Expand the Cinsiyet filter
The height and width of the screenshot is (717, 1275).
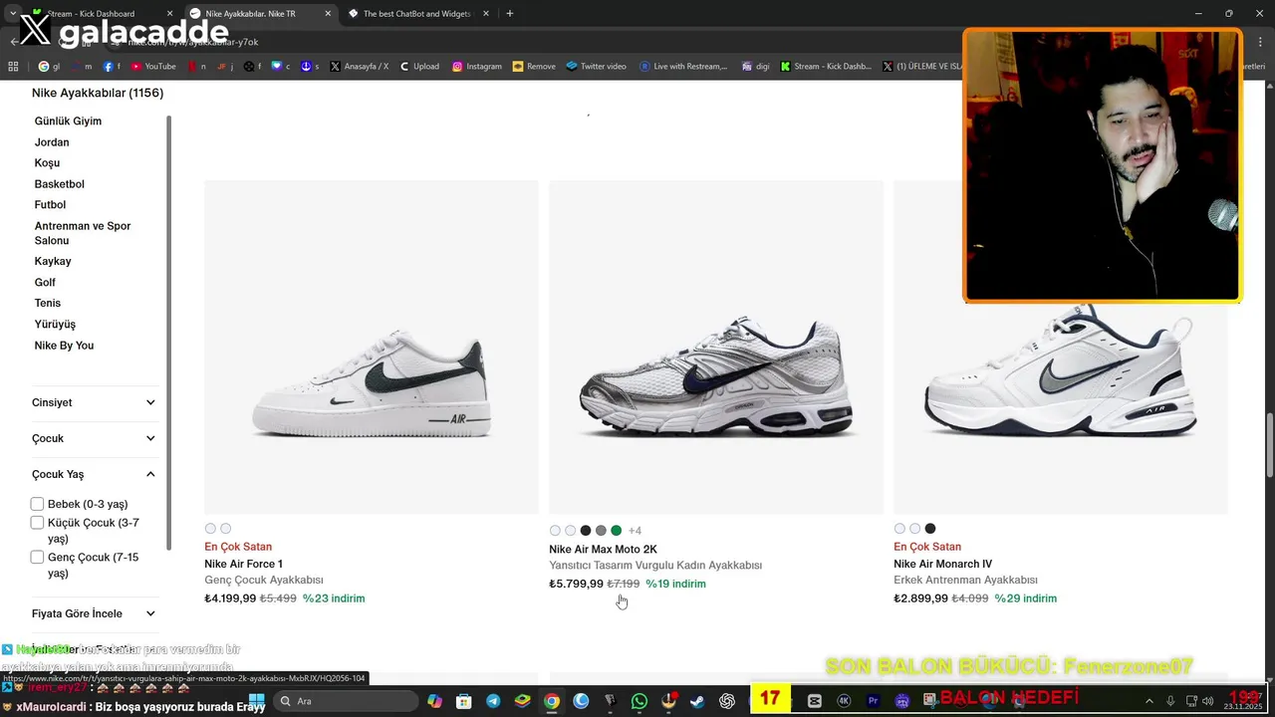[x=95, y=402]
